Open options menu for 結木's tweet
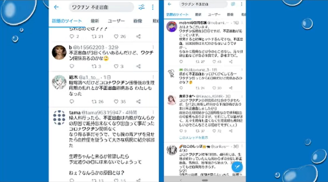The image size is (328, 182). click(153, 77)
